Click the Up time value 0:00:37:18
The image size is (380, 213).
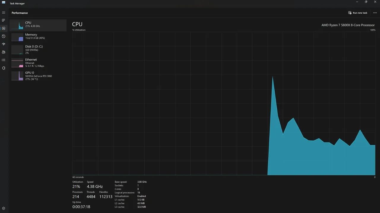pos(81,207)
